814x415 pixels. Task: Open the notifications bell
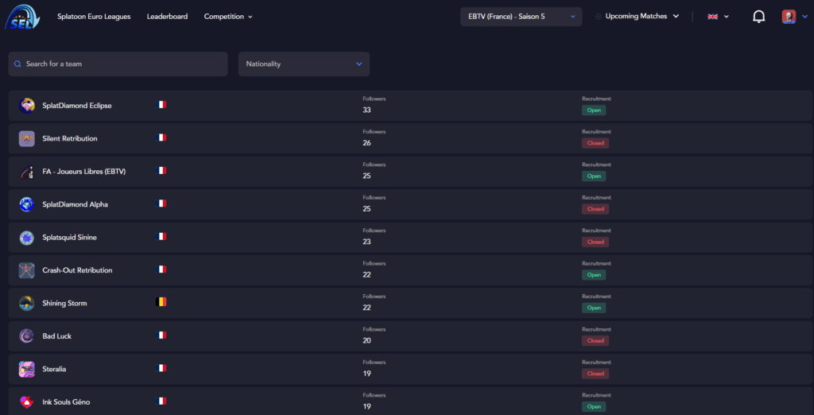coord(758,17)
